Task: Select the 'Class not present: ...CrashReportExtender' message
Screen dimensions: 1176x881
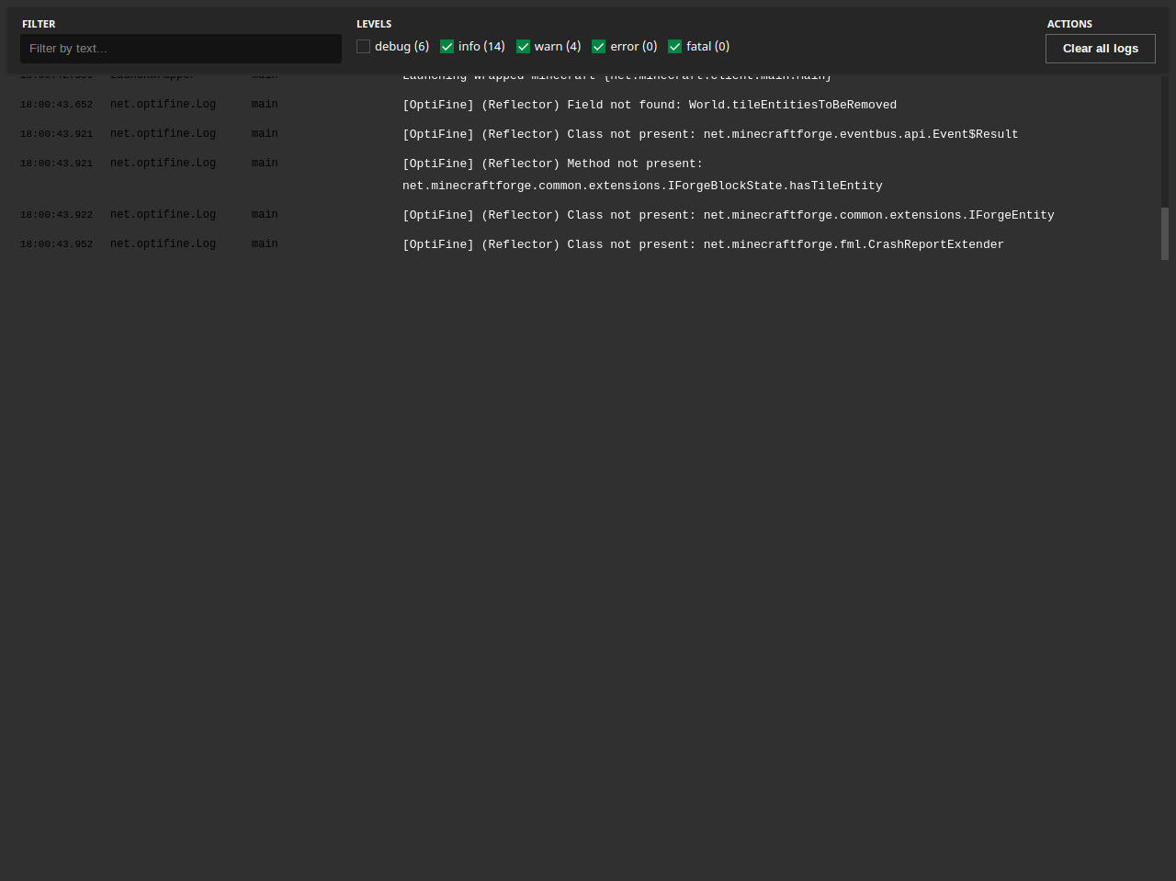Action: coord(703,244)
